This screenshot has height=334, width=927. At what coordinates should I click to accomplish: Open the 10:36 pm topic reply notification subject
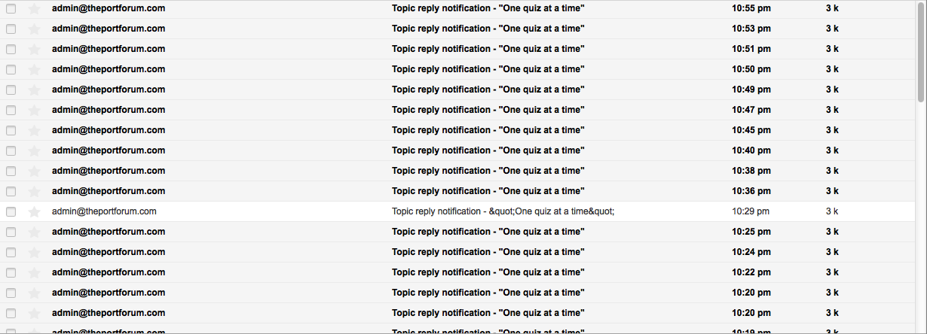coord(488,191)
